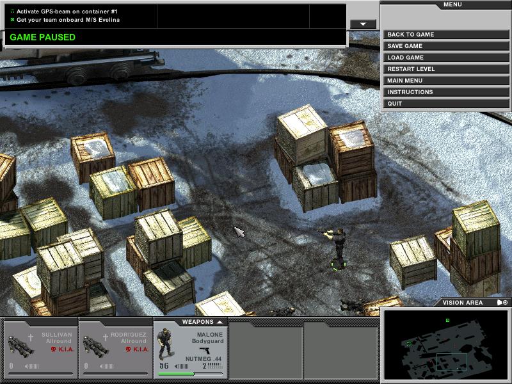Choose RESTART LEVEL from the menu
The height and width of the screenshot is (384, 512).
(446, 69)
